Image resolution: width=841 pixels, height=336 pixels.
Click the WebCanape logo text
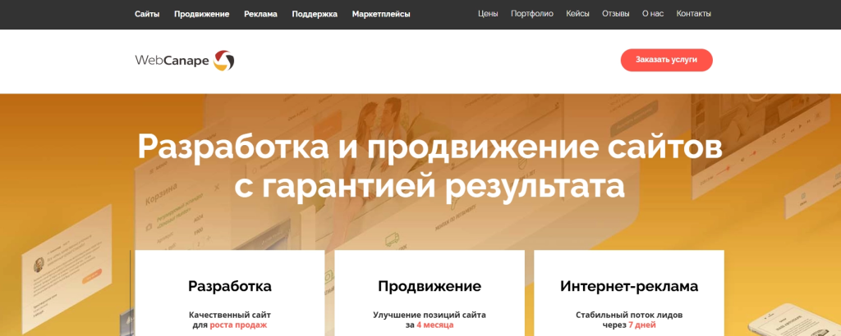coord(172,61)
